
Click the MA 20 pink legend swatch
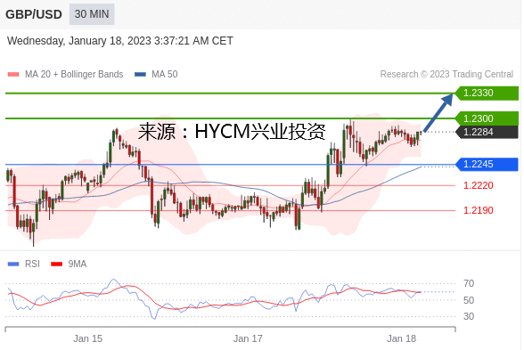coord(13,75)
